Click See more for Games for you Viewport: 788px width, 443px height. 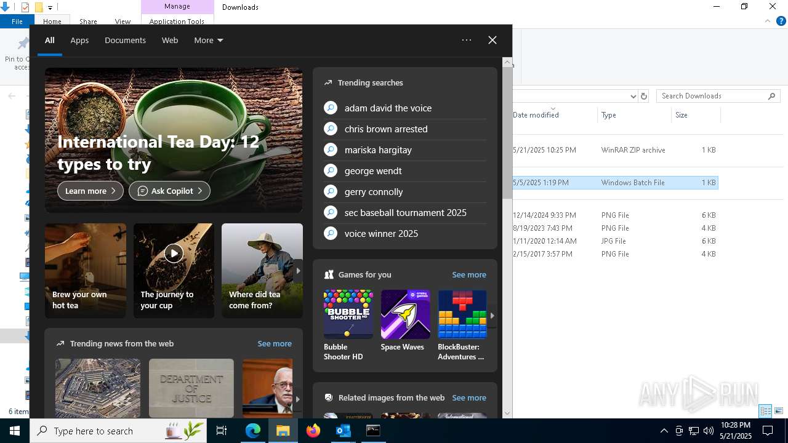tap(469, 275)
